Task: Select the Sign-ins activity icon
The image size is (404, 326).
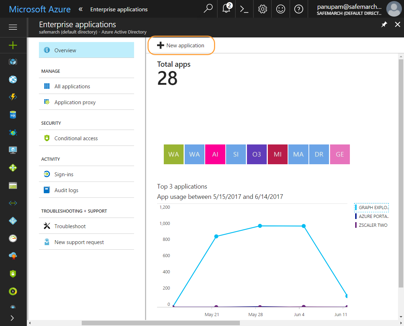Action: click(47, 174)
